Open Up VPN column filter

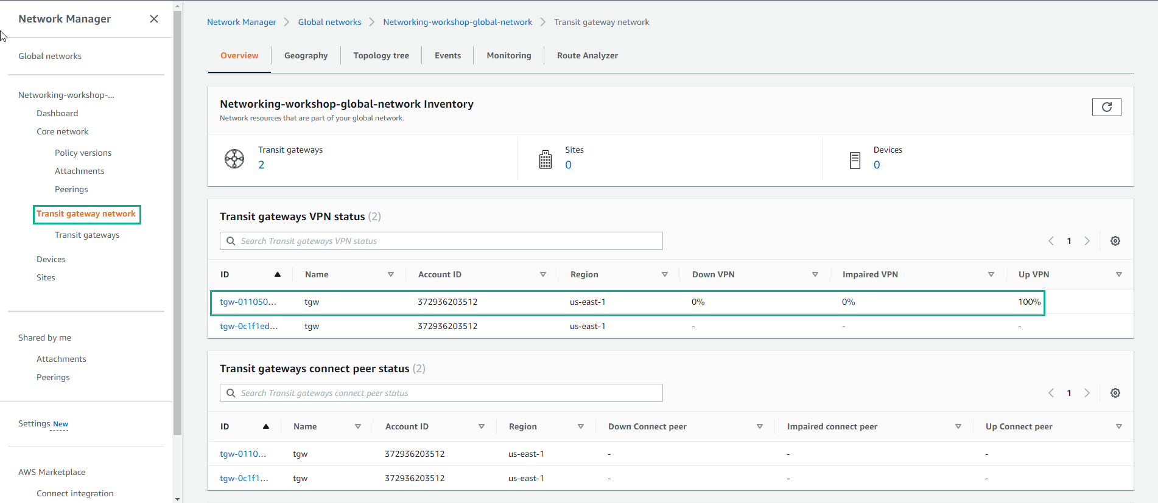[1119, 274]
